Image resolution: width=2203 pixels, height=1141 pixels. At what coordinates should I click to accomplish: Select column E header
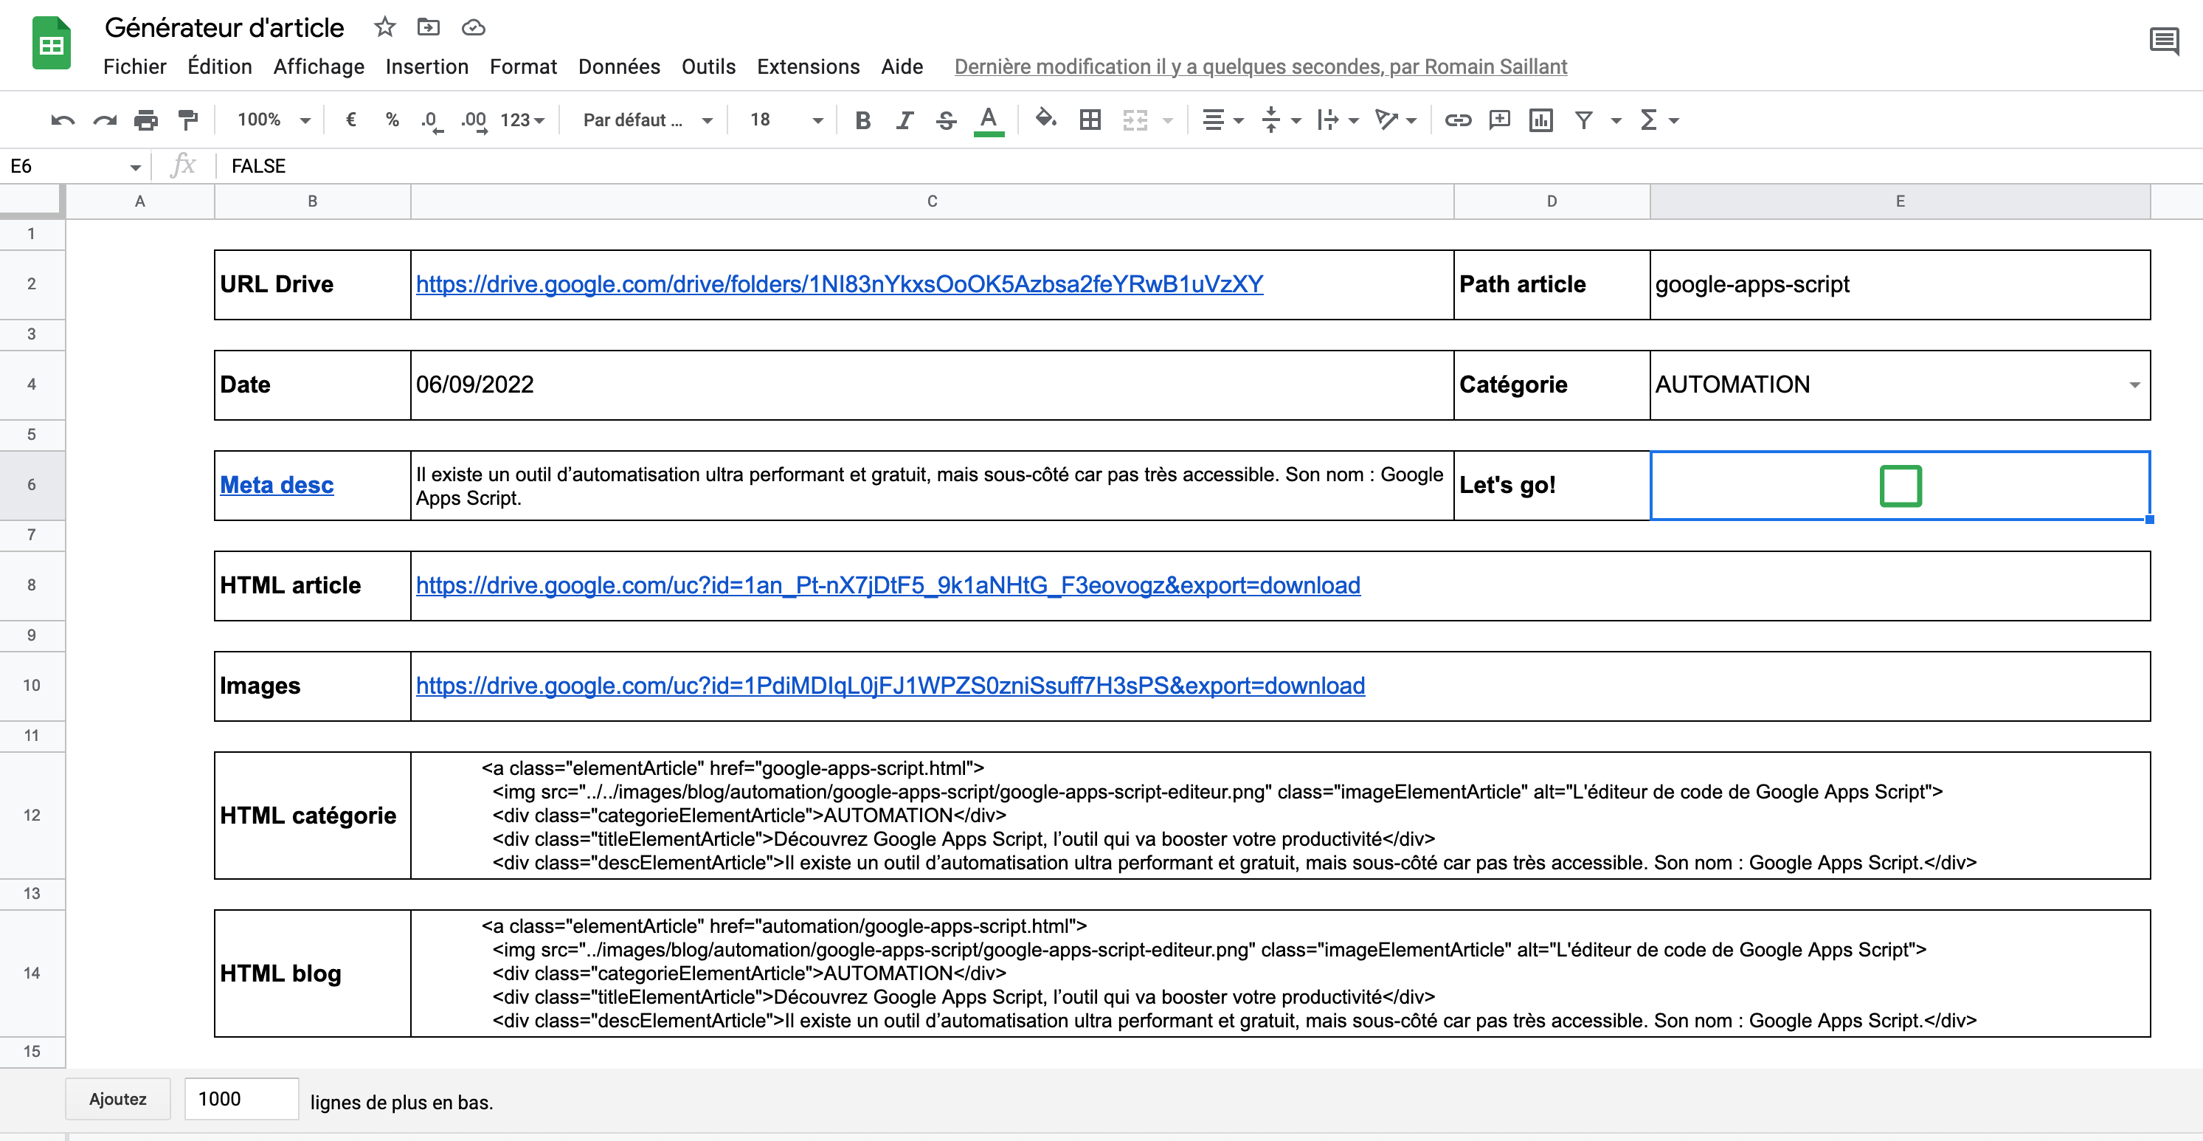click(x=1899, y=202)
